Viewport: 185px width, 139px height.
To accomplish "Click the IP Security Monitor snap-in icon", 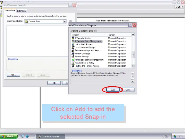I will 73,38.
